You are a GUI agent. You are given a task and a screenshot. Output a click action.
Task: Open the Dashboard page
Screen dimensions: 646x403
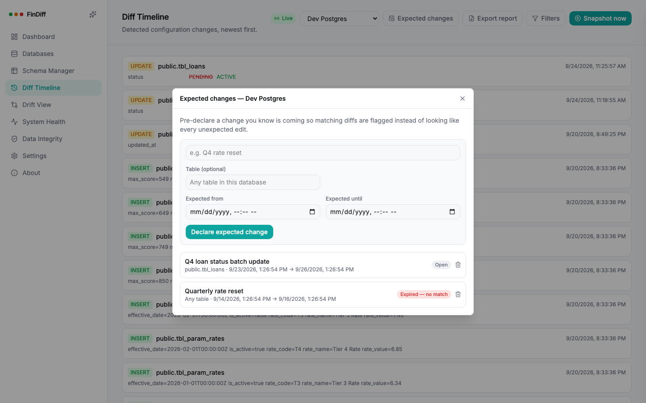coord(53,37)
